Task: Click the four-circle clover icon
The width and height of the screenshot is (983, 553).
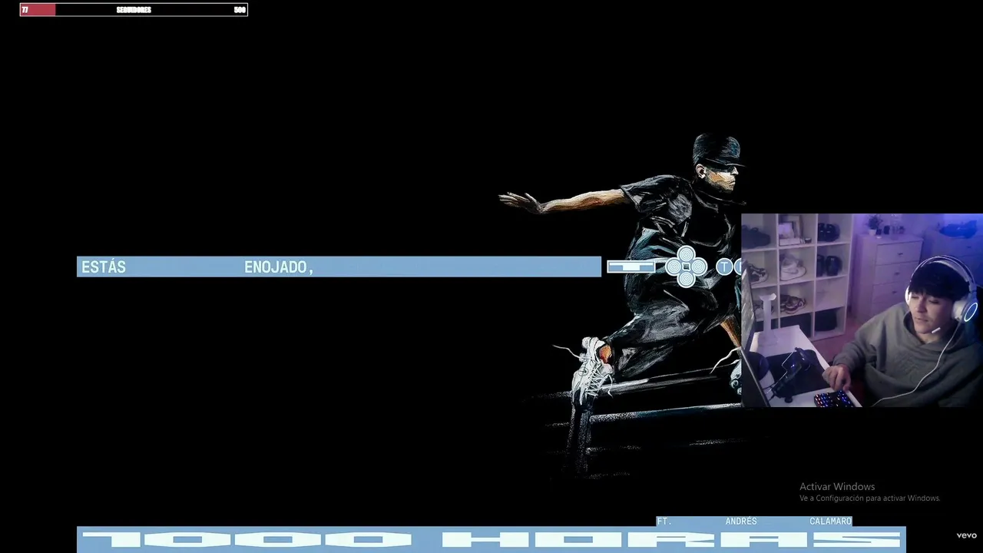Action: coord(687,267)
